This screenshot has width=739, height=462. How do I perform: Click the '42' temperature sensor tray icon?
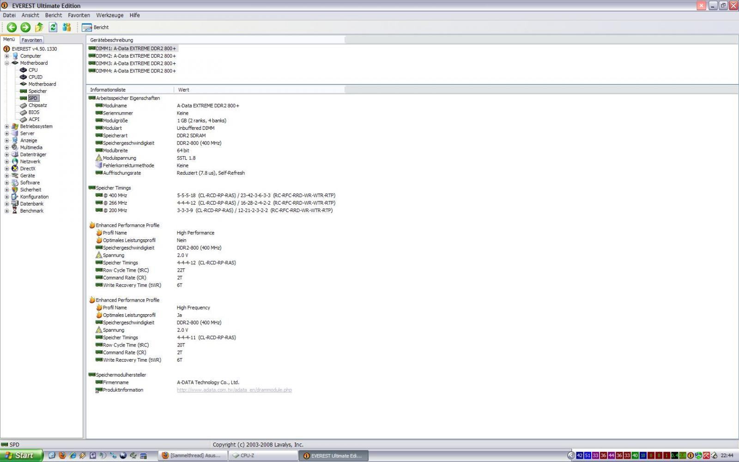point(580,456)
